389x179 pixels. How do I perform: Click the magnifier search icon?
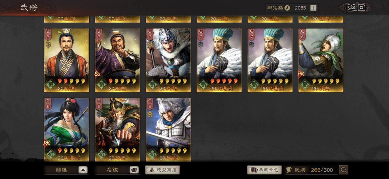(x=344, y=170)
